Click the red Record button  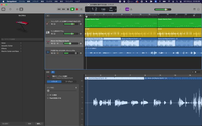click(x=77, y=9)
